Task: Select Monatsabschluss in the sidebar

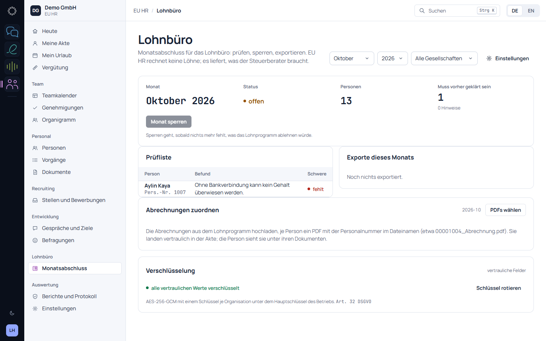Action: (75, 268)
